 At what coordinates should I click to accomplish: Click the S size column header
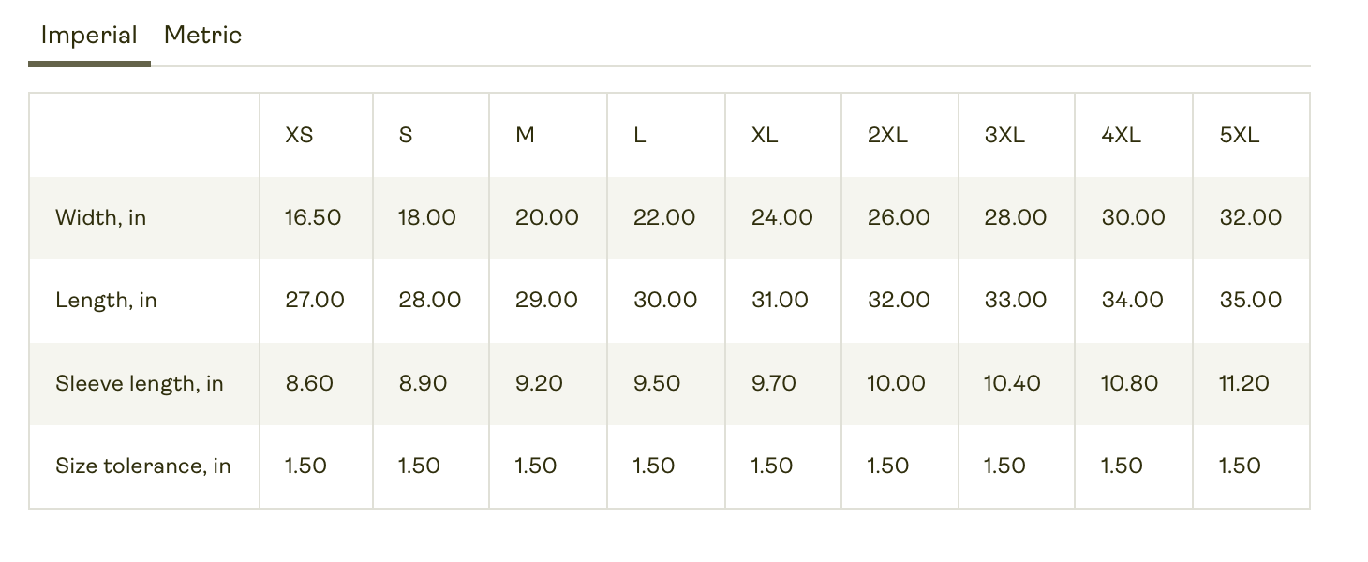click(x=406, y=135)
